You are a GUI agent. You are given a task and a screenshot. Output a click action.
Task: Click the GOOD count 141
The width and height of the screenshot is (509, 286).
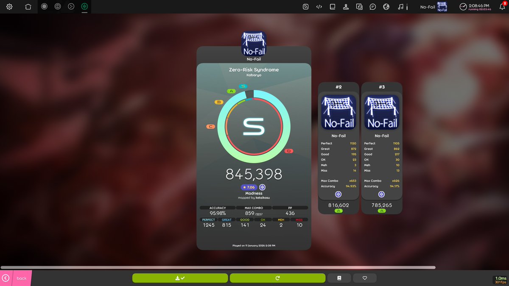pos(245,225)
